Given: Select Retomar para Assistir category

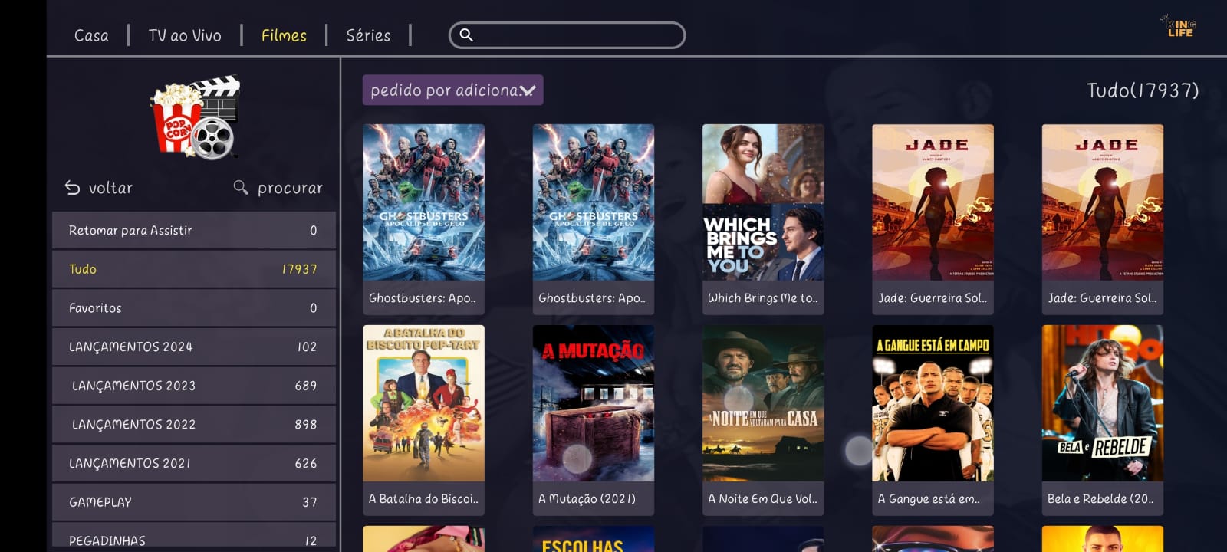Looking at the screenshot, I should (x=194, y=230).
